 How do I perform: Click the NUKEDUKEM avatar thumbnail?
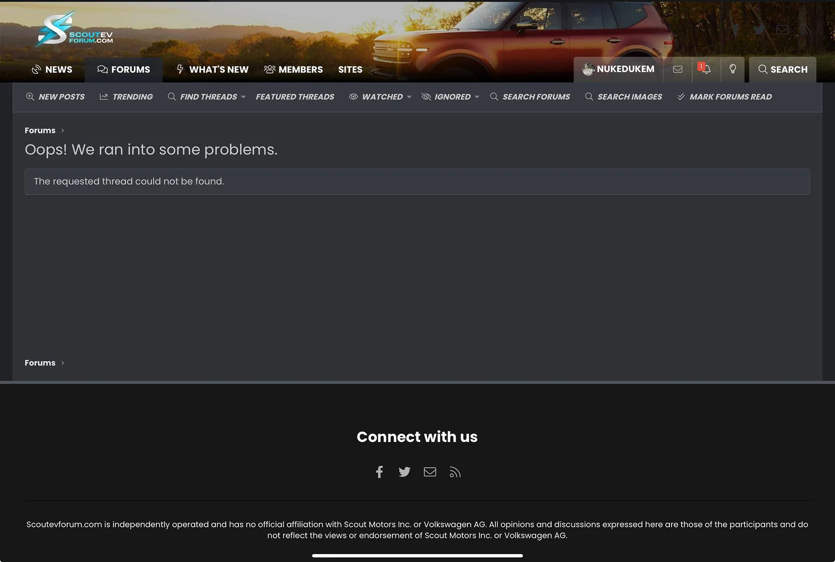(x=588, y=69)
